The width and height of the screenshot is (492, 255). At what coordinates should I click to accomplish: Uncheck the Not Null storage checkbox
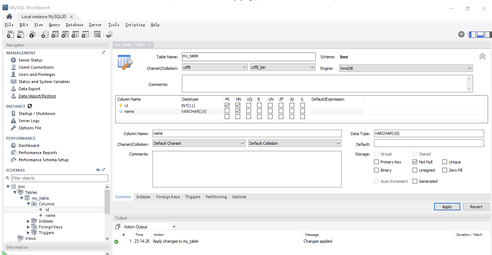pos(415,162)
